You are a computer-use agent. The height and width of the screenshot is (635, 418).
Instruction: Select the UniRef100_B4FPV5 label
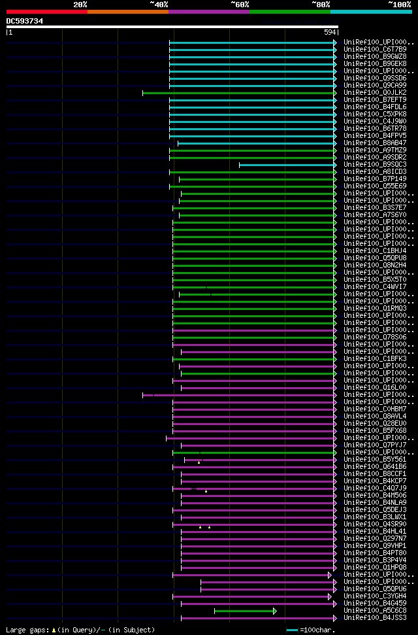tap(375, 135)
